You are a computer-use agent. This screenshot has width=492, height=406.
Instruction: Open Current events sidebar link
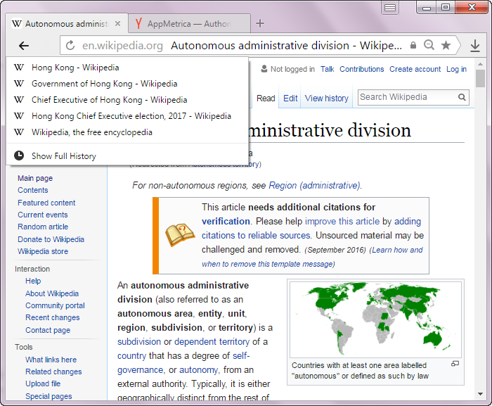click(x=43, y=215)
